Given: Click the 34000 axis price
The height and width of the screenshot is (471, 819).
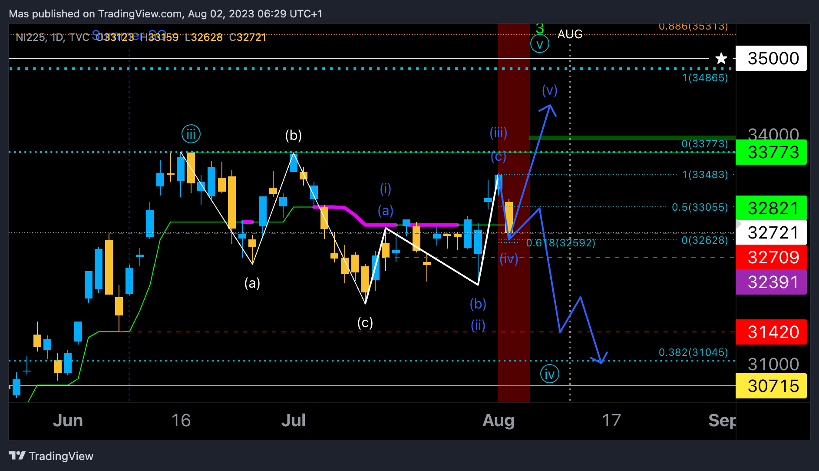Looking at the screenshot, I should (x=773, y=133).
